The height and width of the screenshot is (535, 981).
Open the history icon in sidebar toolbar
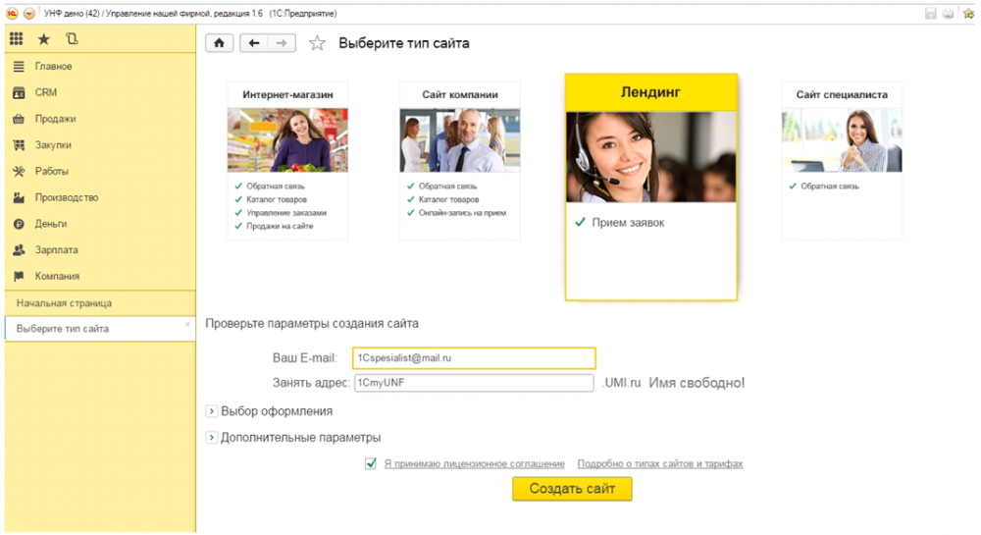coord(71,39)
